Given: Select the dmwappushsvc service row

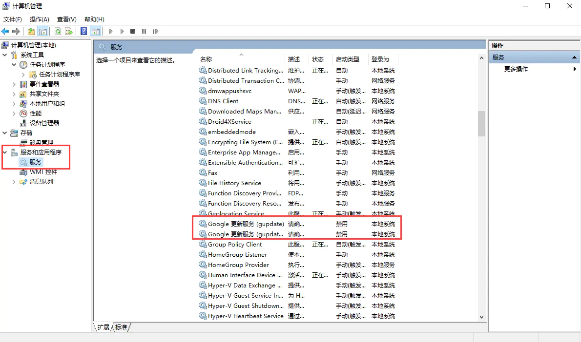Looking at the screenshot, I should (x=297, y=91).
